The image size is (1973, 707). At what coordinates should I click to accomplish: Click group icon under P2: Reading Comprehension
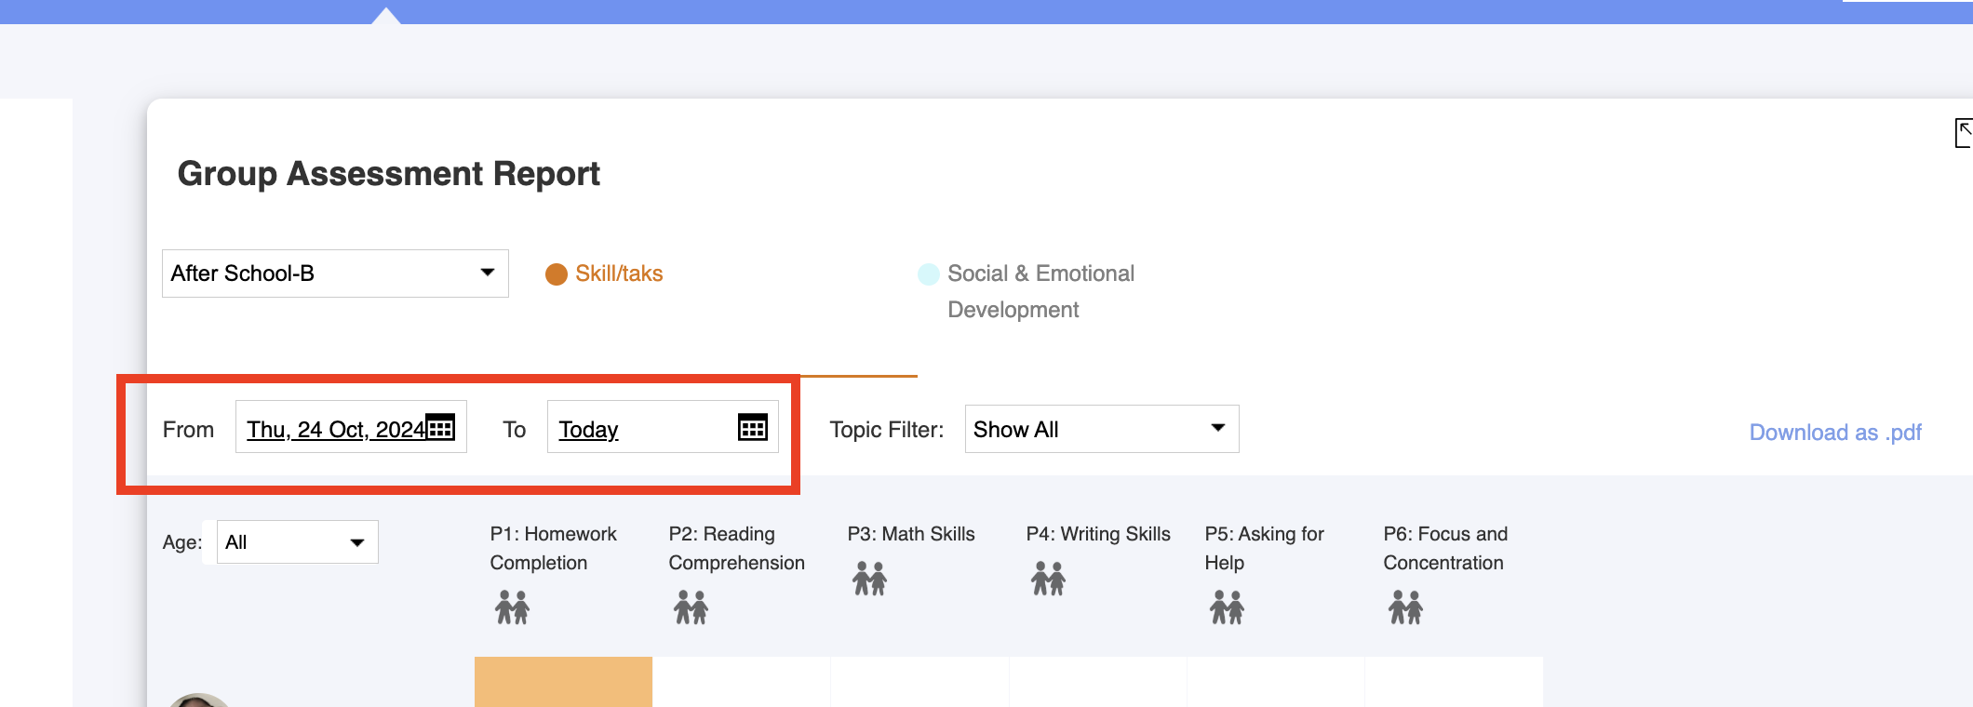(x=691, y=607)
